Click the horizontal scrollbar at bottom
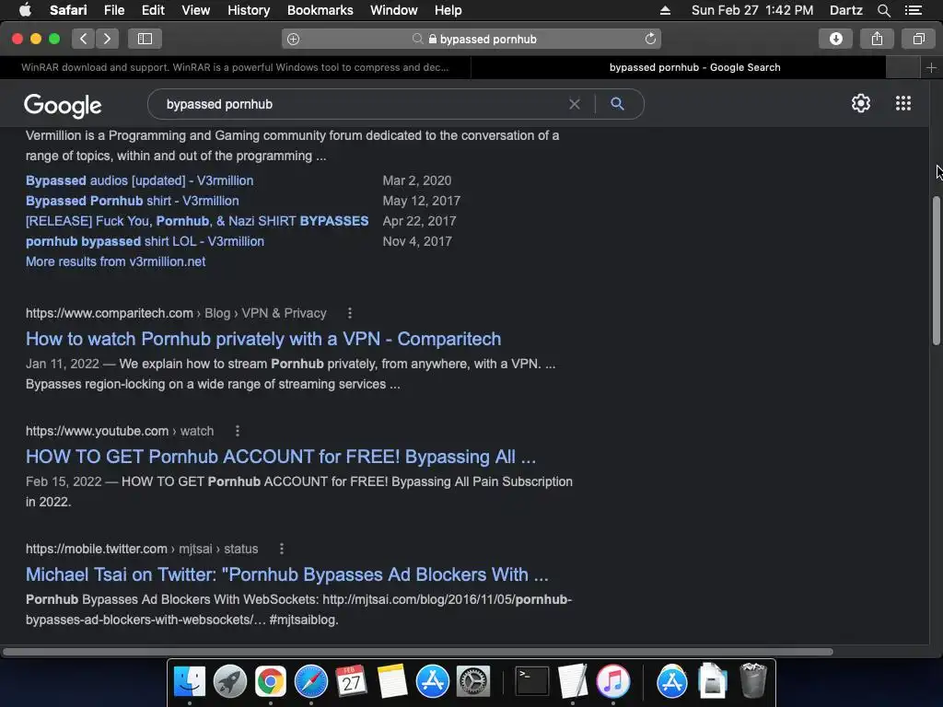This screenshot has height=707, width=943. point(418,652)
